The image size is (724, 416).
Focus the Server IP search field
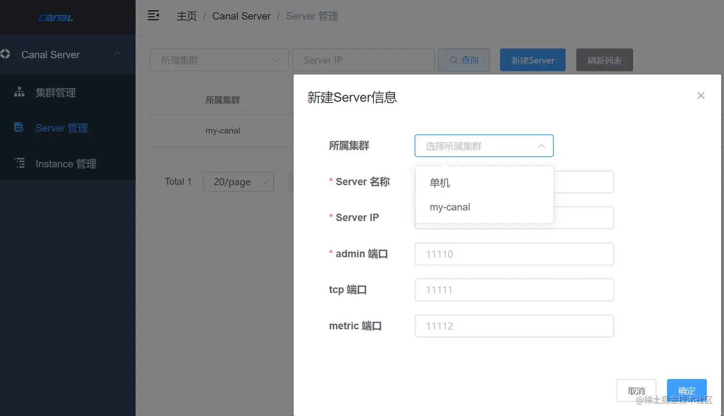pos(363,60)
